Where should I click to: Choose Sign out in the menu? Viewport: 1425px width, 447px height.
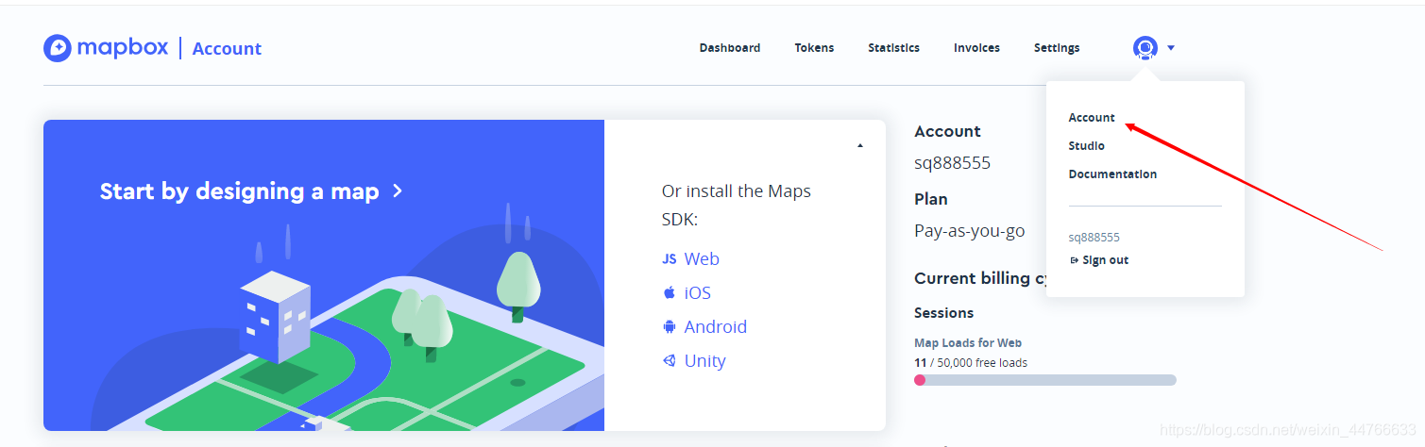coord(1105,260)
